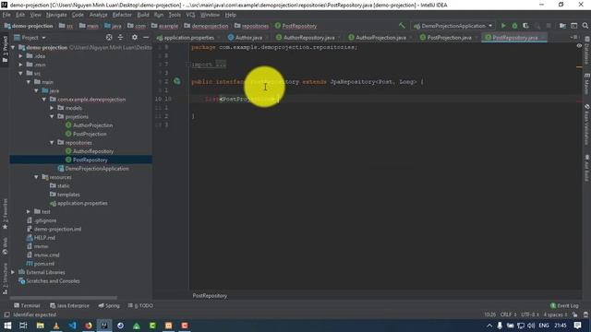Expand .idea folder
Screen dimensions: 591x332
pyautogui.click(x=20, y=56)
